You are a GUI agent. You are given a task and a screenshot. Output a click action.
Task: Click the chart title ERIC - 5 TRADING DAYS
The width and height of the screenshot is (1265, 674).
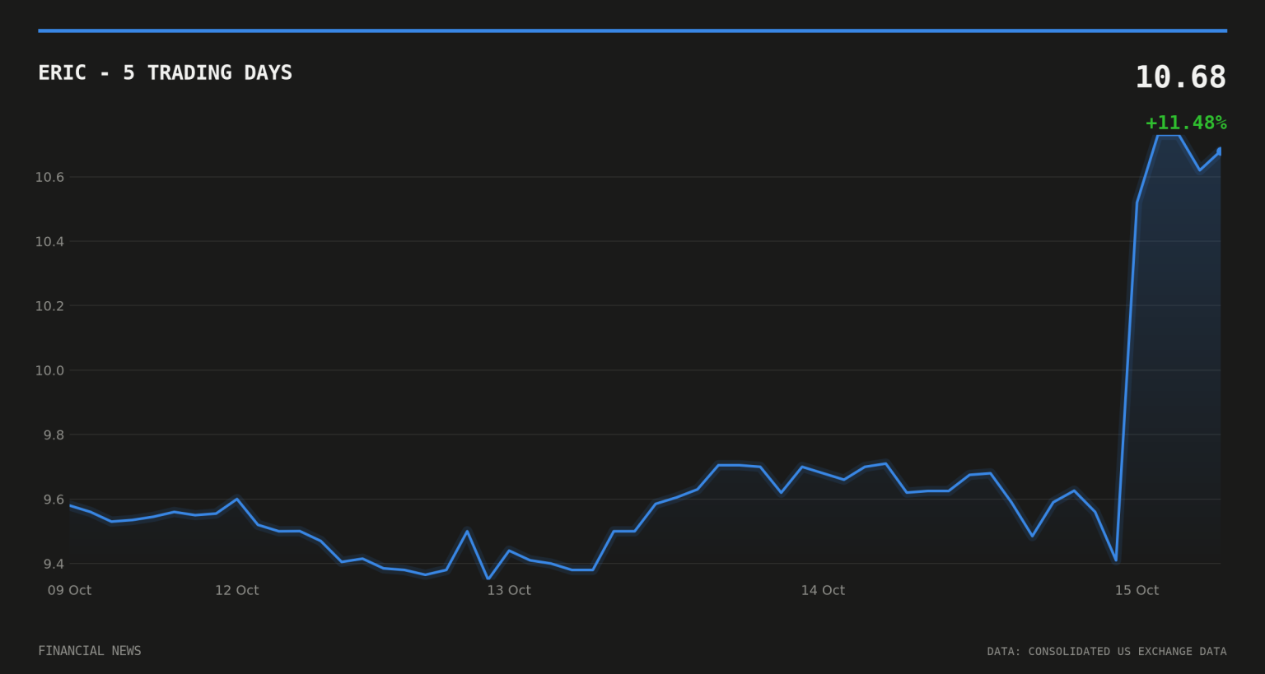coord(165,72)
